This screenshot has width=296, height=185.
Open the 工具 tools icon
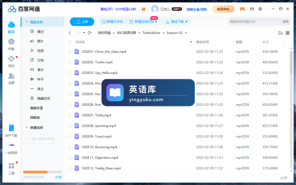tap(11, 166)
